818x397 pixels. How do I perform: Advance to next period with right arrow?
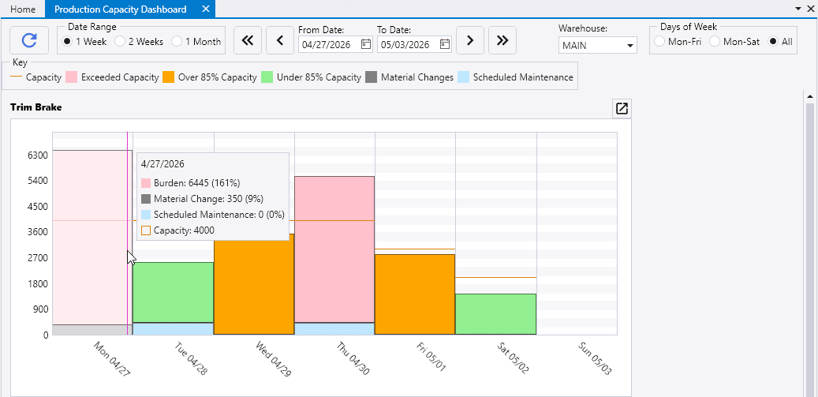469,39
